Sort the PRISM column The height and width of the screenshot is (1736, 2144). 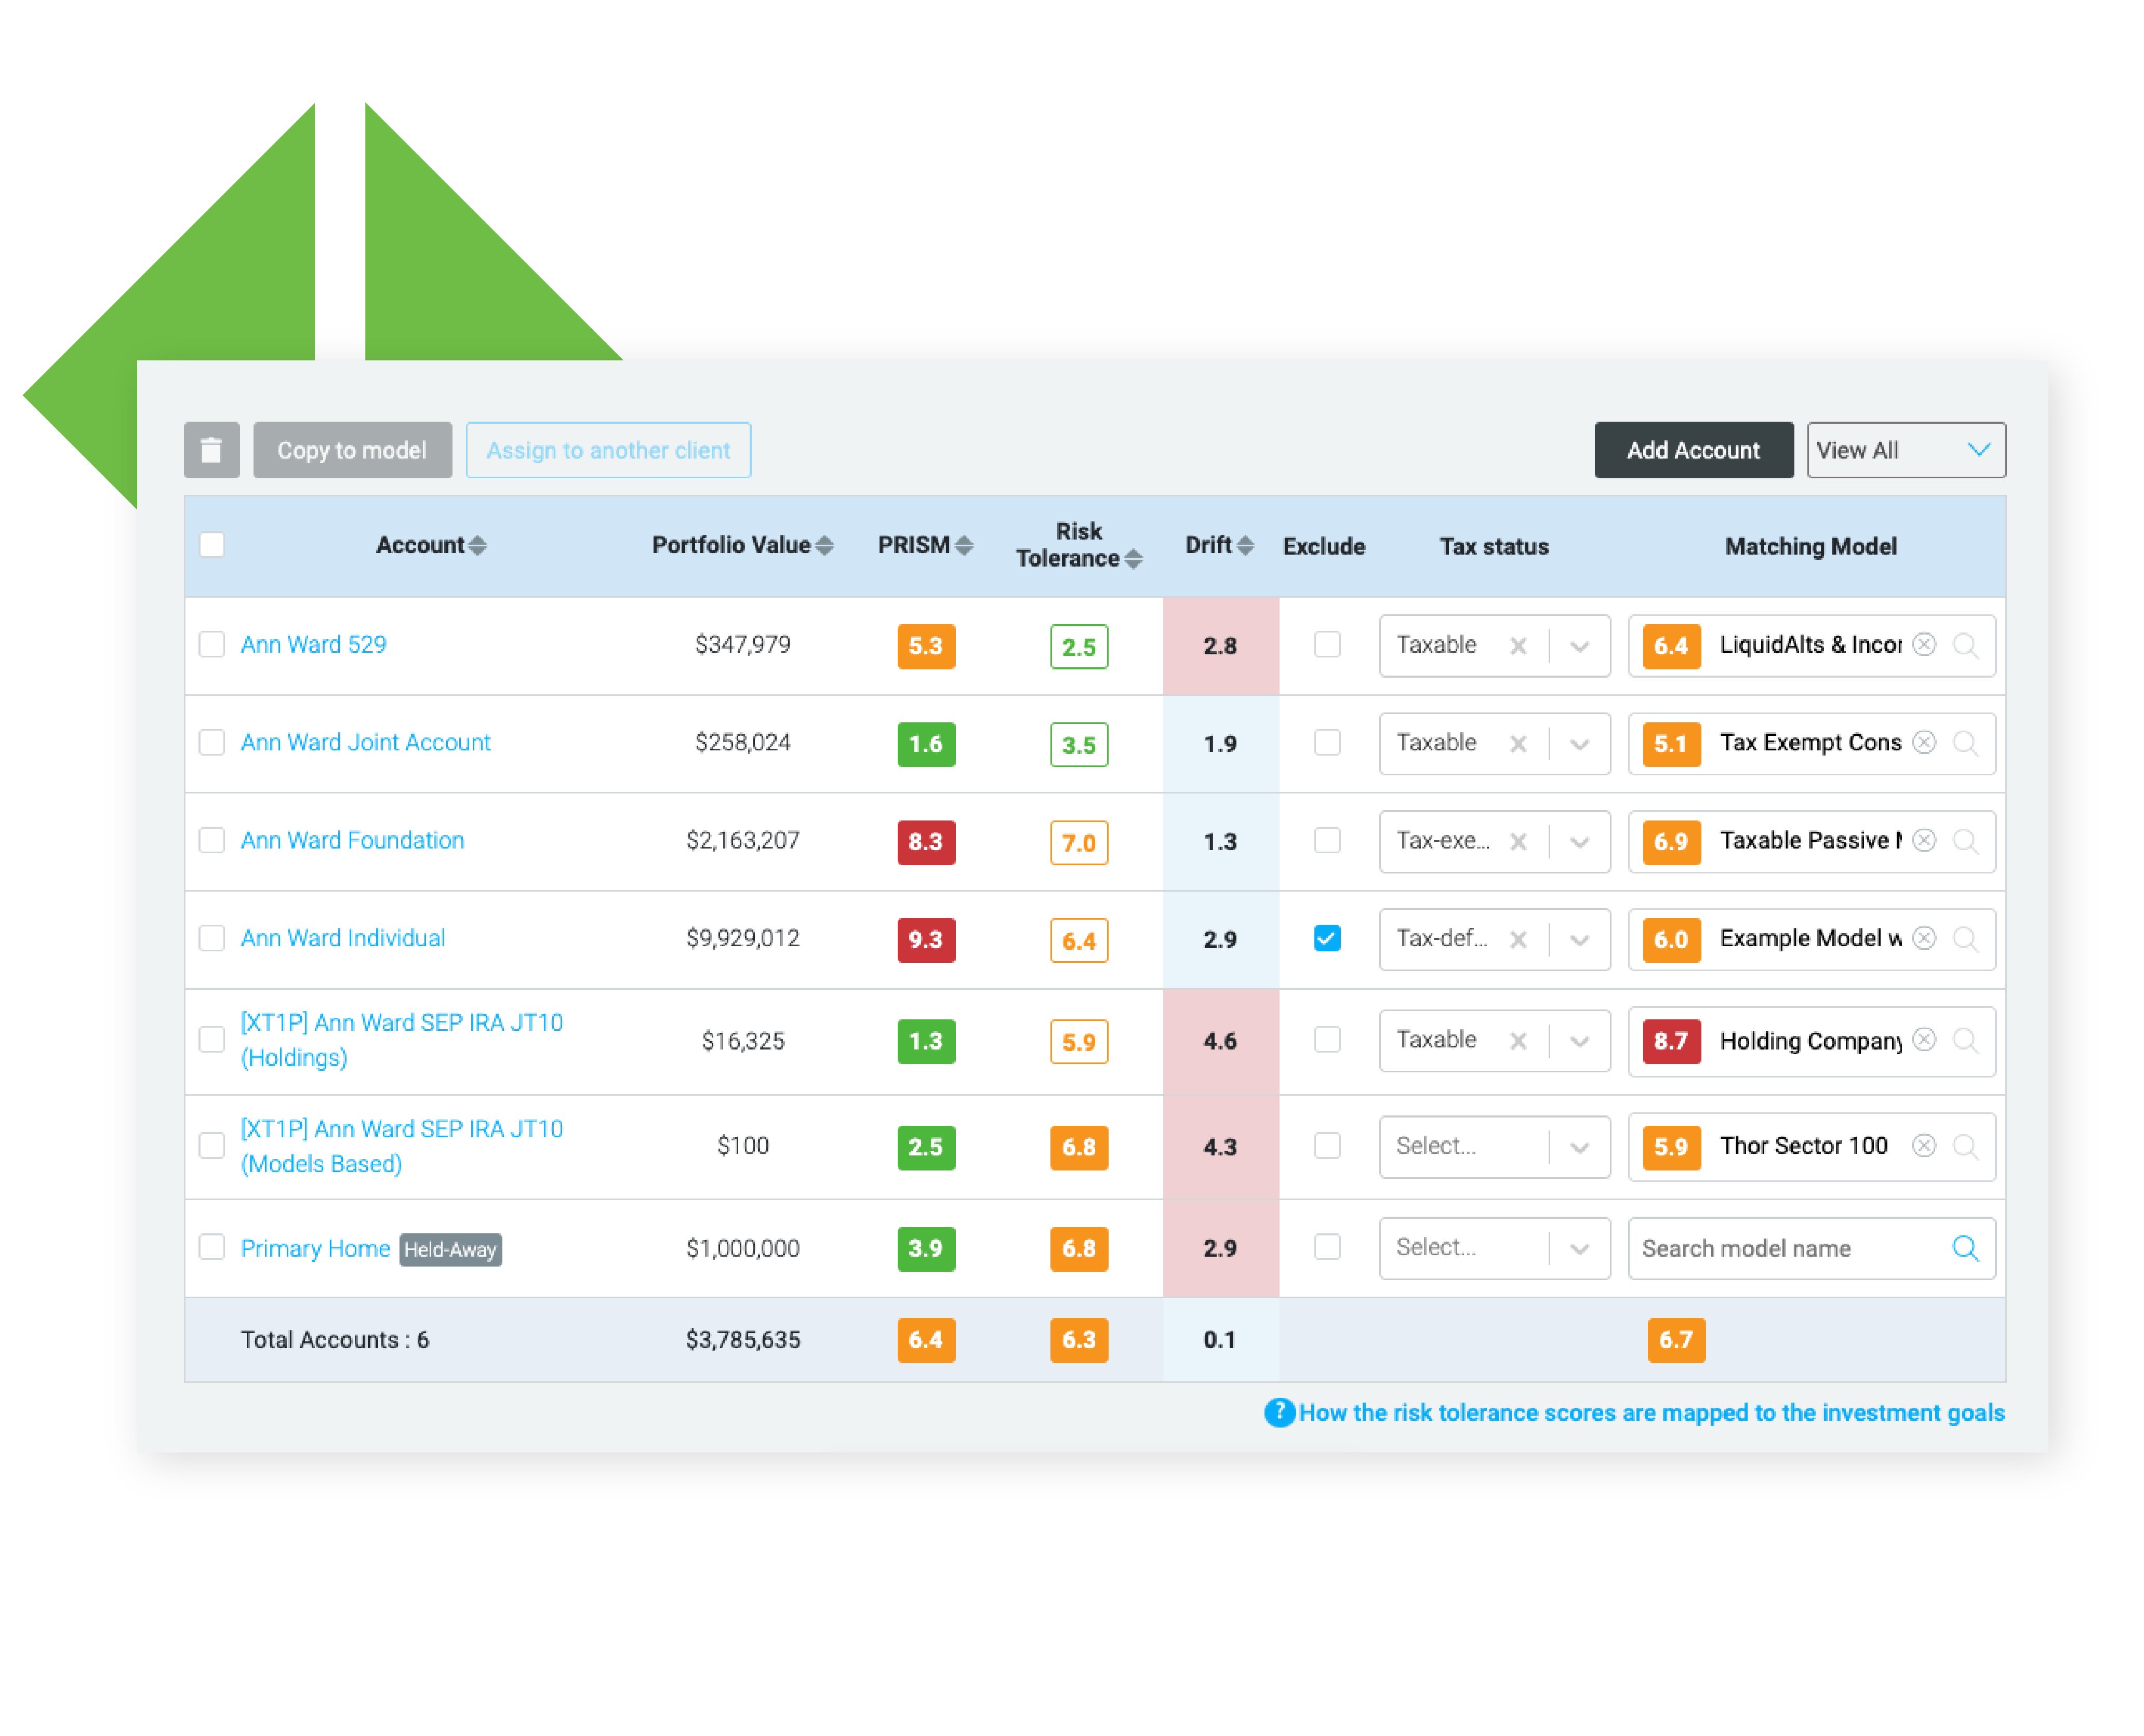click(964, 545)
